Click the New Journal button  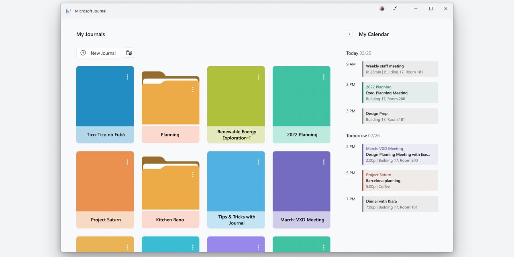coord(98,53)
